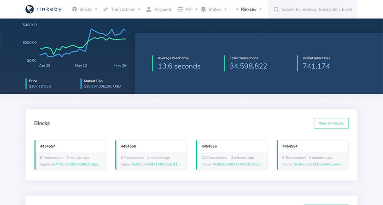The height and width of the screenshot is (205, 383).
Task: Click the View All Blocks button
Action: click(331, 123)
